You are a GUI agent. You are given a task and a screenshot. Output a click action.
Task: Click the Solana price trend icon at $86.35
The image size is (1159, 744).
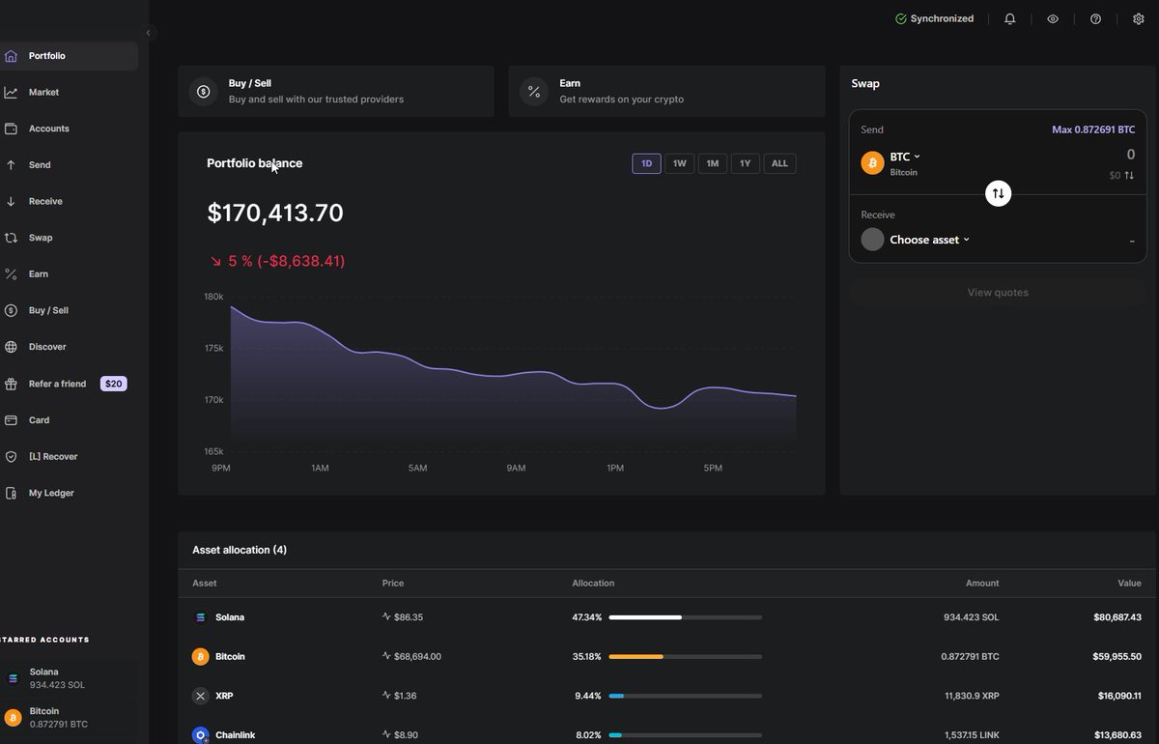click(386, 616)
